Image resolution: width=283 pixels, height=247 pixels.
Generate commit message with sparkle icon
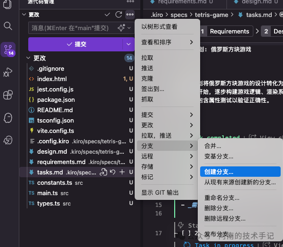pos(121,28)
